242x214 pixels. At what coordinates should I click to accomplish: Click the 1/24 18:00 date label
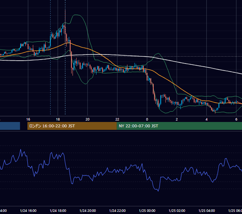point(58,210)
